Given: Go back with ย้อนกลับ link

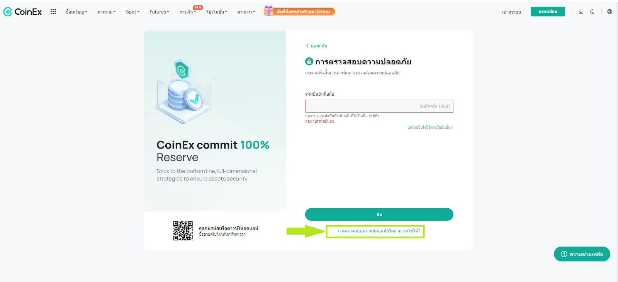Looking at the screenshot, I should point(317,46).
